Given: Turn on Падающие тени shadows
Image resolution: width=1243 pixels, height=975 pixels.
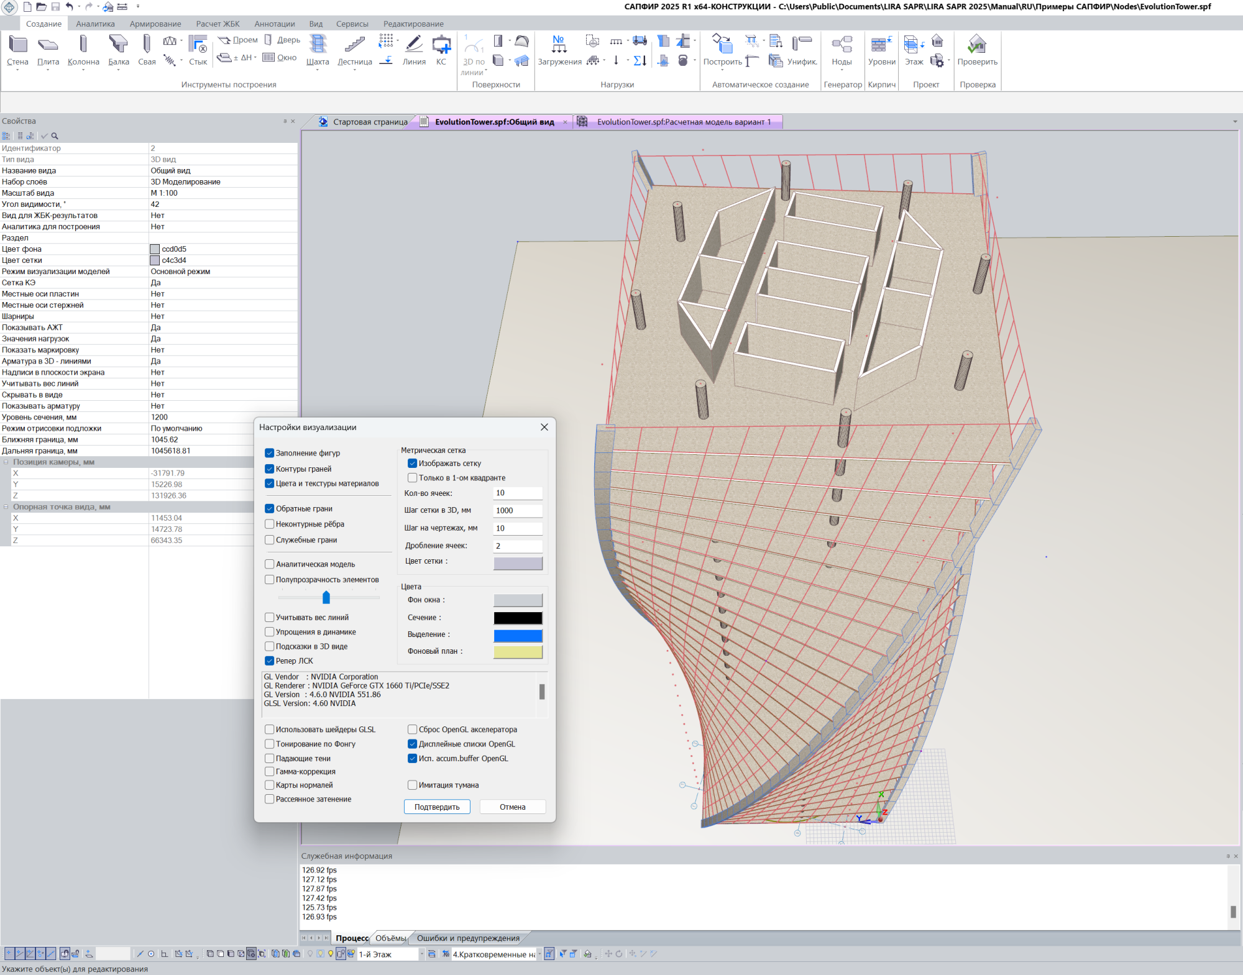Looking at the screenshot, I should pyautogui.click(x=270, y=759).
